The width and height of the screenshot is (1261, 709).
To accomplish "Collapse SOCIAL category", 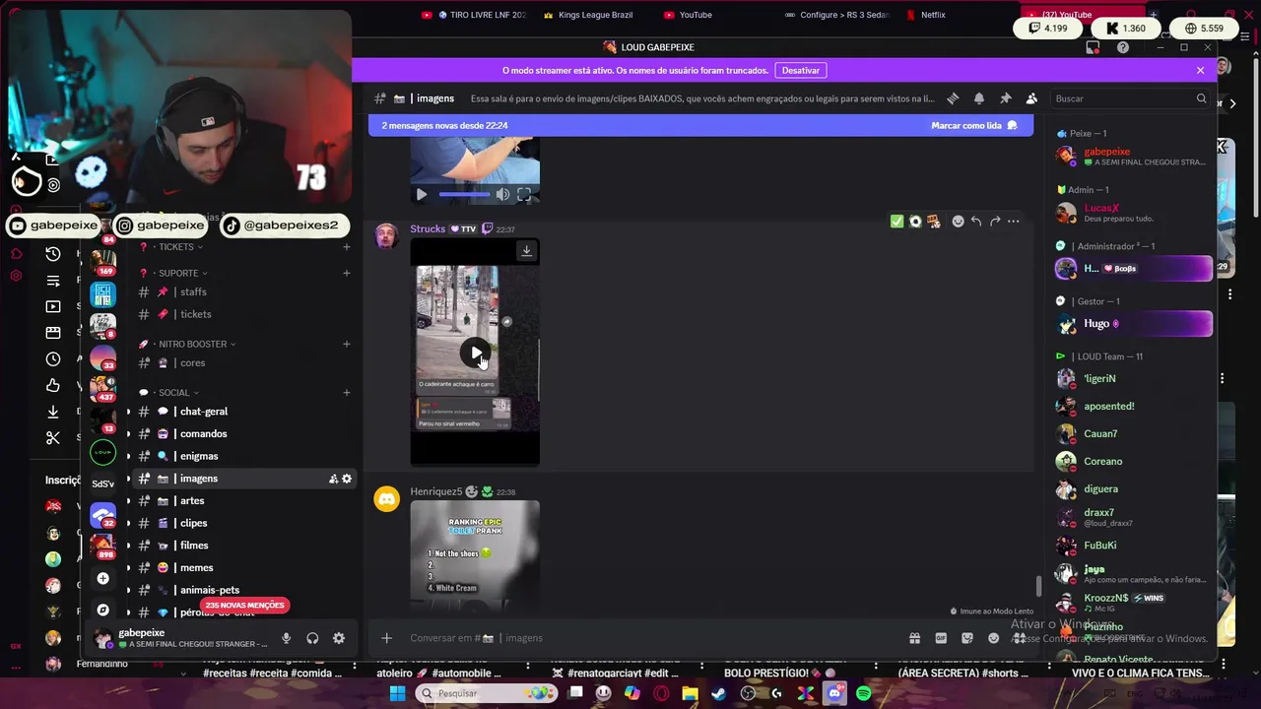I will [178, 392].
